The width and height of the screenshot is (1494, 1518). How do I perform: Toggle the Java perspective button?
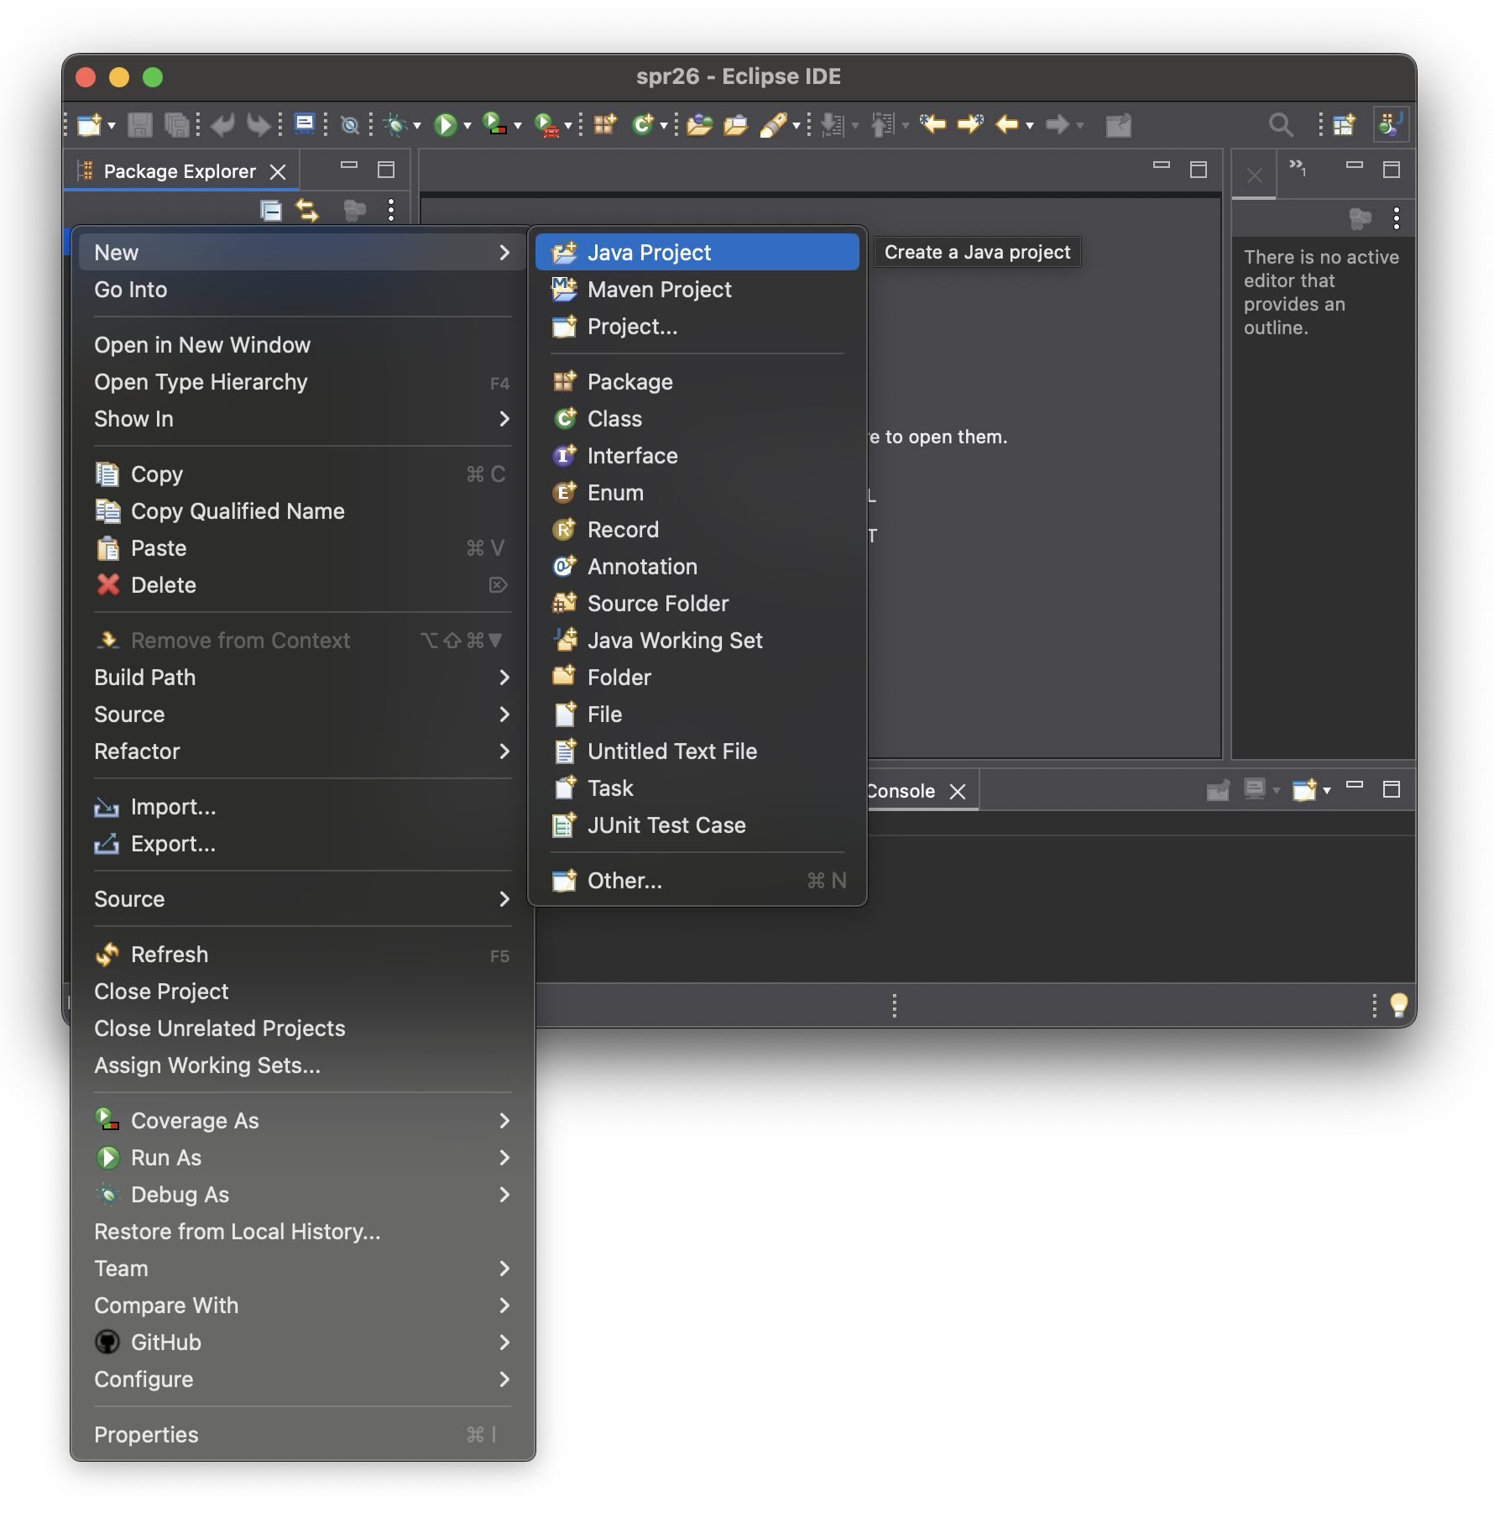click(x=1390, y=125)
